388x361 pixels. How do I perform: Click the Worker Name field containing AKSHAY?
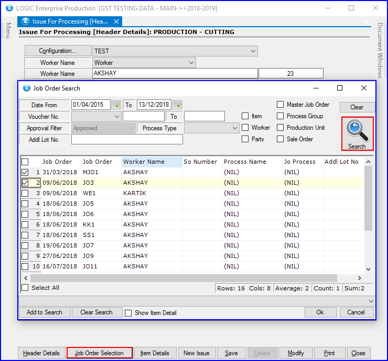click(175, 73)
